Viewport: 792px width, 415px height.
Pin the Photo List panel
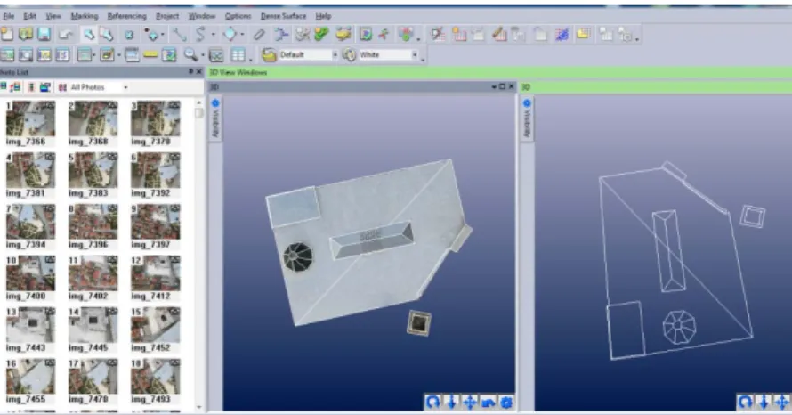pos(191,72)
